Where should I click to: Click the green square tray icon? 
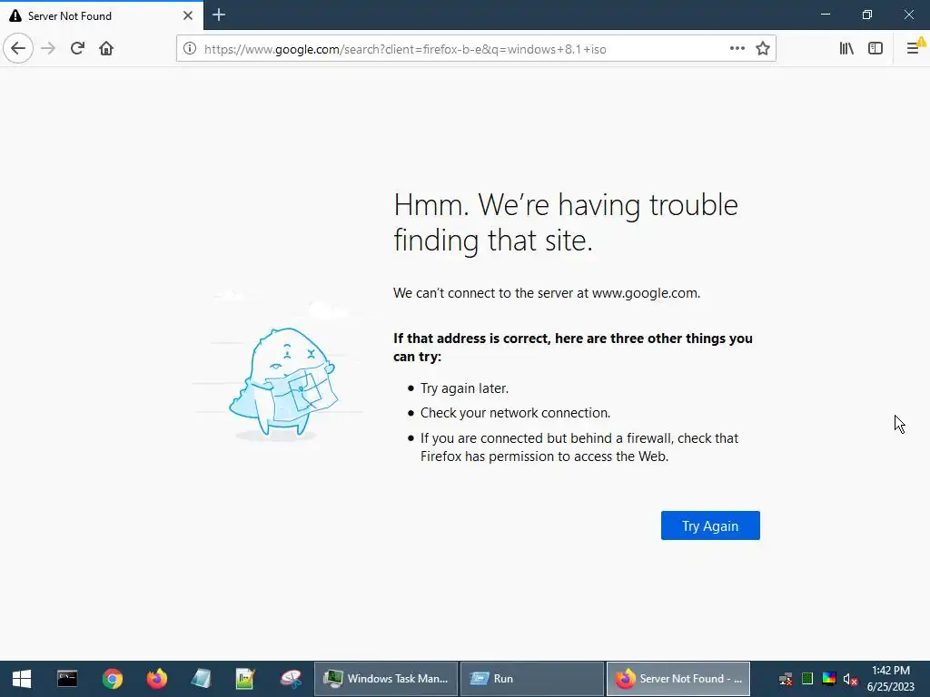pos(806,679)
